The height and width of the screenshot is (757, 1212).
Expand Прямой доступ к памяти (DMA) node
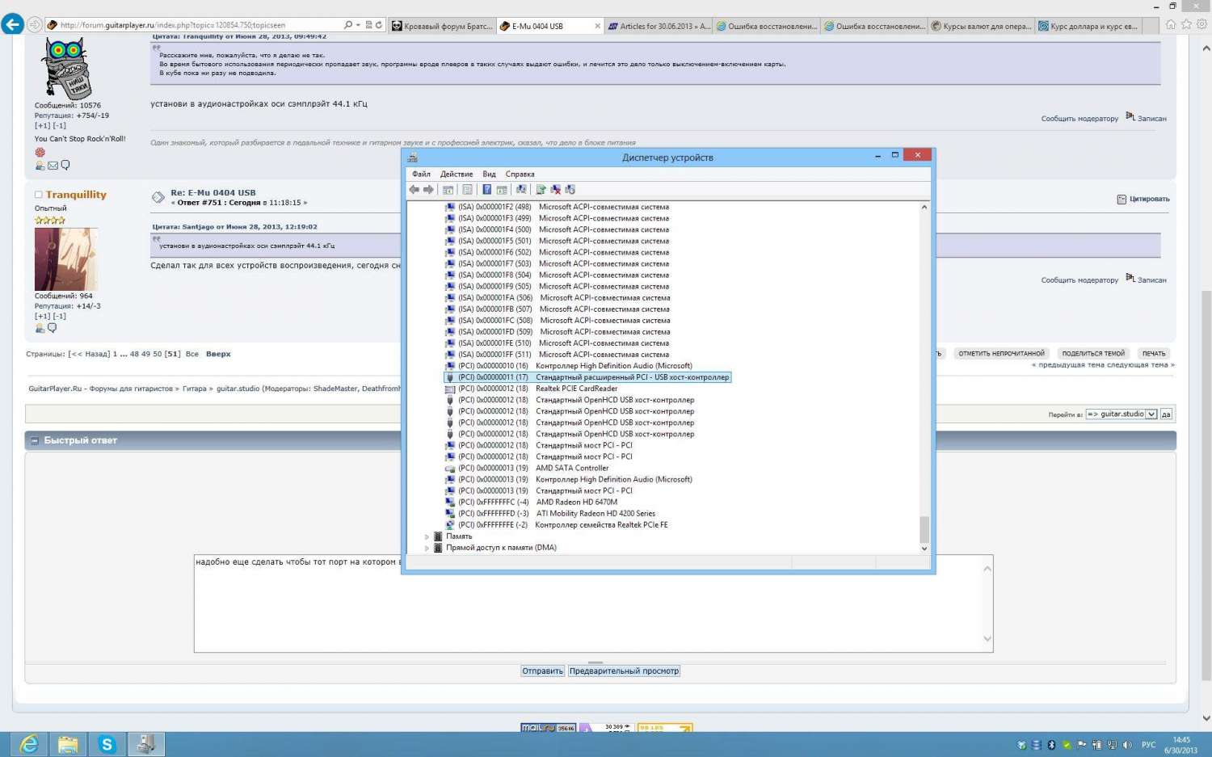[x=427, y=548]
